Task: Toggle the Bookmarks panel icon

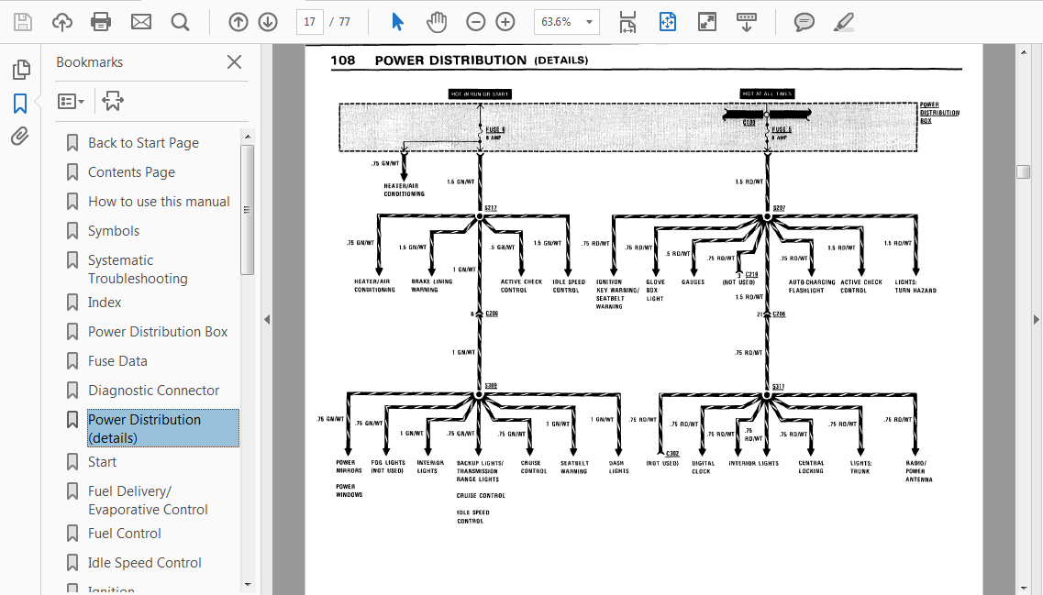Action: click(x=20, y=103)
